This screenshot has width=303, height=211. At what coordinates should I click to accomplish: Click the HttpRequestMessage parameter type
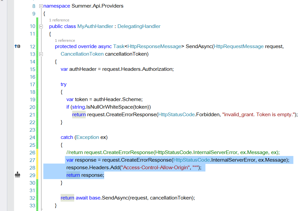(x=239, y=46)
